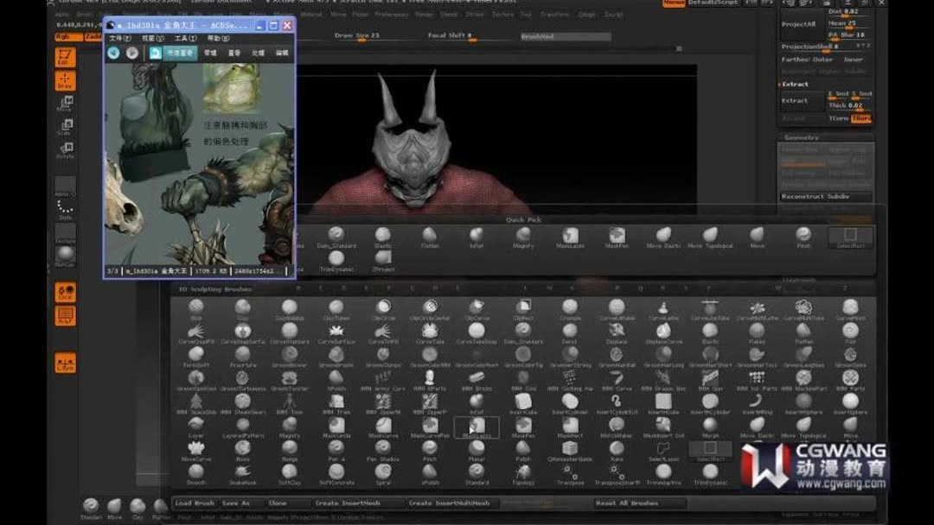The image size is (934, 525).
Task: Select the Dam_Standard brush in Quick Pick
Action: pos(336,236)
